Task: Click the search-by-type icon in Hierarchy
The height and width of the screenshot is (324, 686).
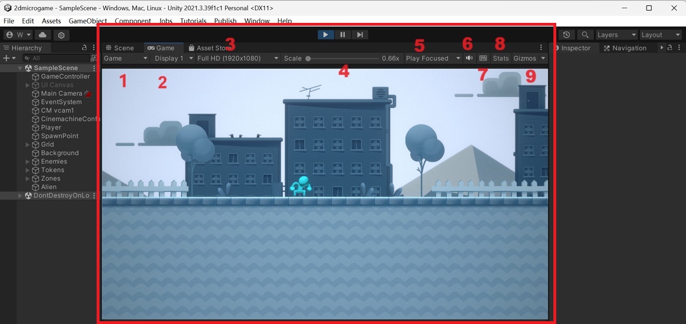Action: point(94,58)
